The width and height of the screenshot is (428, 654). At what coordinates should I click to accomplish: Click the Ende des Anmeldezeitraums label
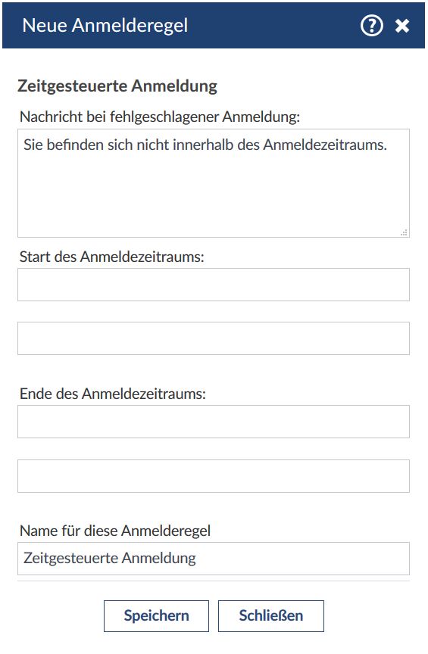(x=113, y=394)
